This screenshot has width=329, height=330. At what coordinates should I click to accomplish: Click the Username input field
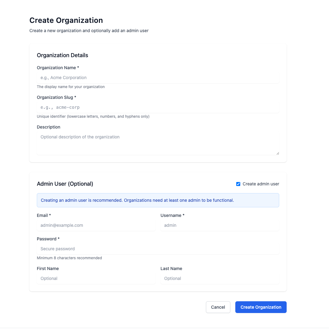coord(220,225)
